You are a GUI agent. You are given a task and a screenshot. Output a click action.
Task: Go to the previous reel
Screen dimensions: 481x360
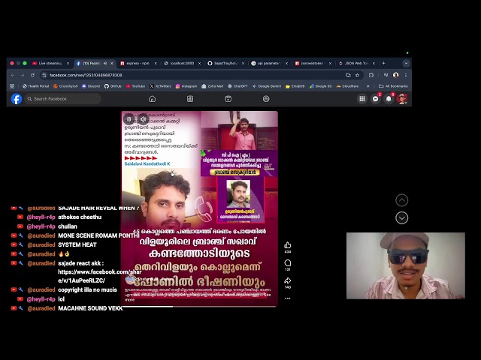coord(402,200)
